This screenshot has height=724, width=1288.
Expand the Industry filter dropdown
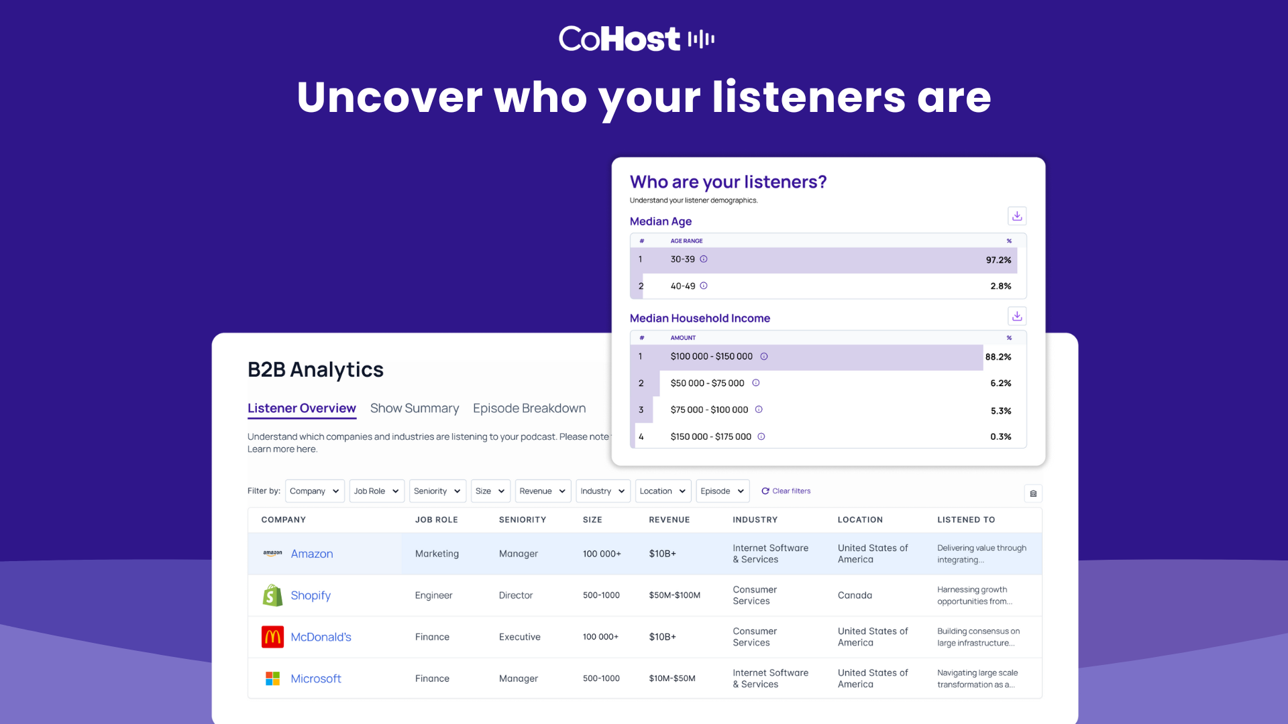(x=602, y=491)
